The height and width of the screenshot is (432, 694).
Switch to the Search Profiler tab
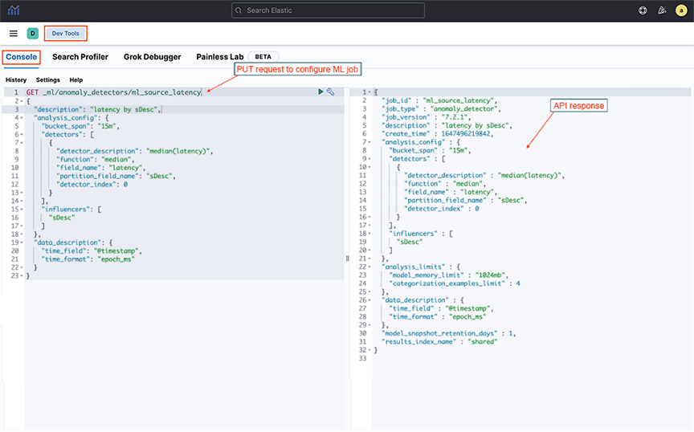pyautogui.click(x=80, y=57)
